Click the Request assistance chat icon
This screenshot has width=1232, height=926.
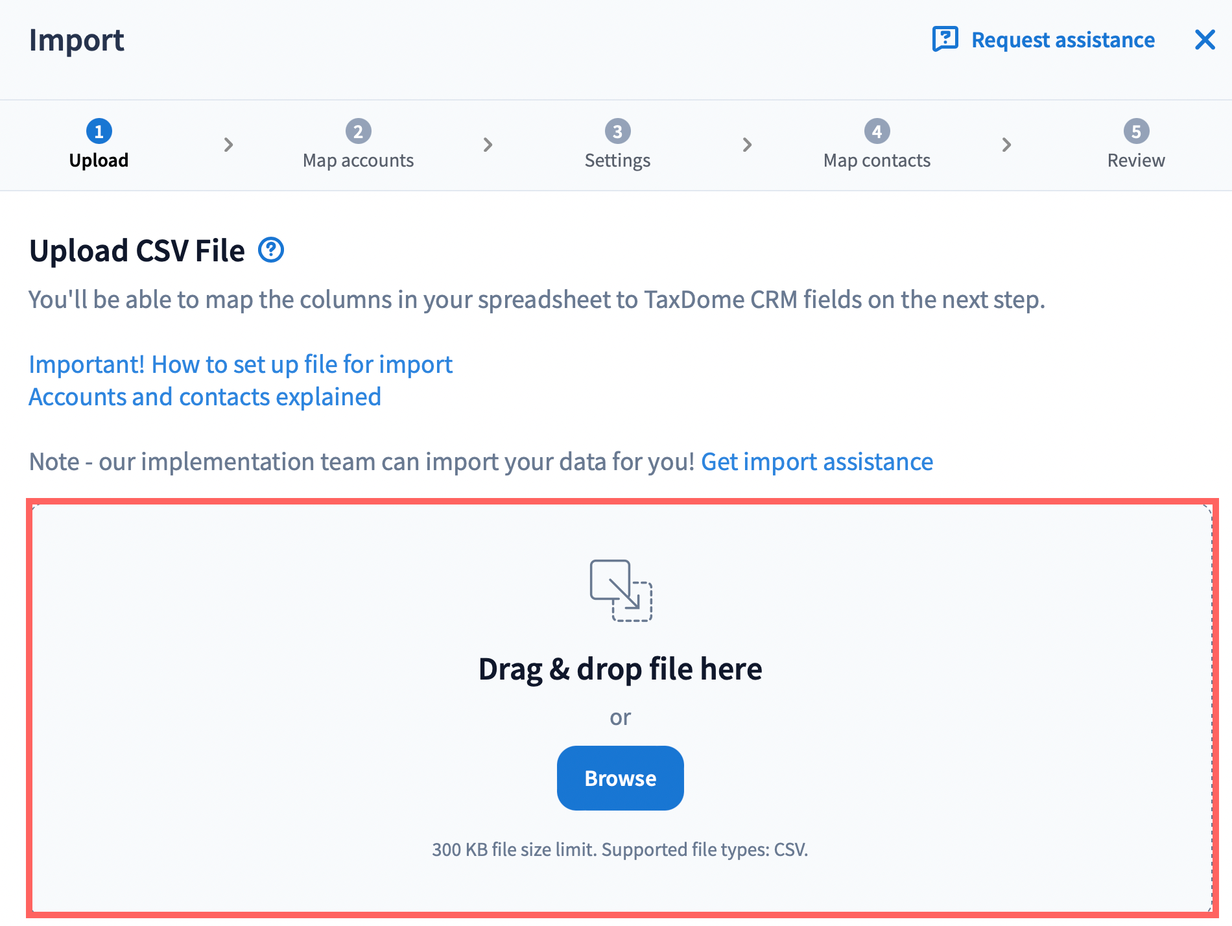coord(945,39)
